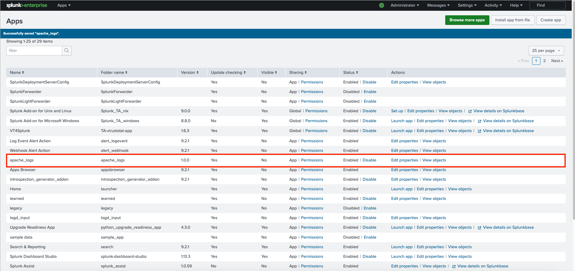Viewport: 575px width, 271px height.
Task: Disable SplunkDeploymentServerConfig app
Action: point(369,82)
